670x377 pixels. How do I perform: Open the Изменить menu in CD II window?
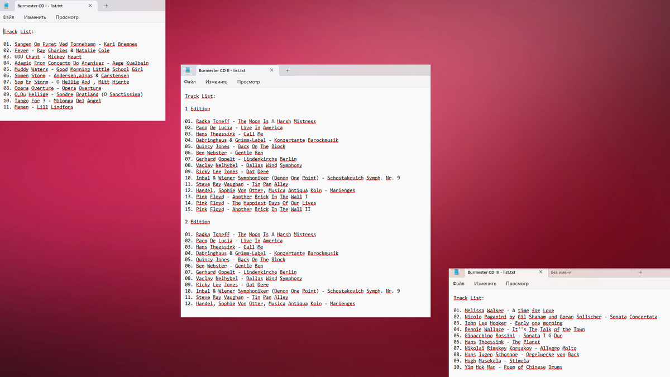pyautogui.click(x=216, y=82)
